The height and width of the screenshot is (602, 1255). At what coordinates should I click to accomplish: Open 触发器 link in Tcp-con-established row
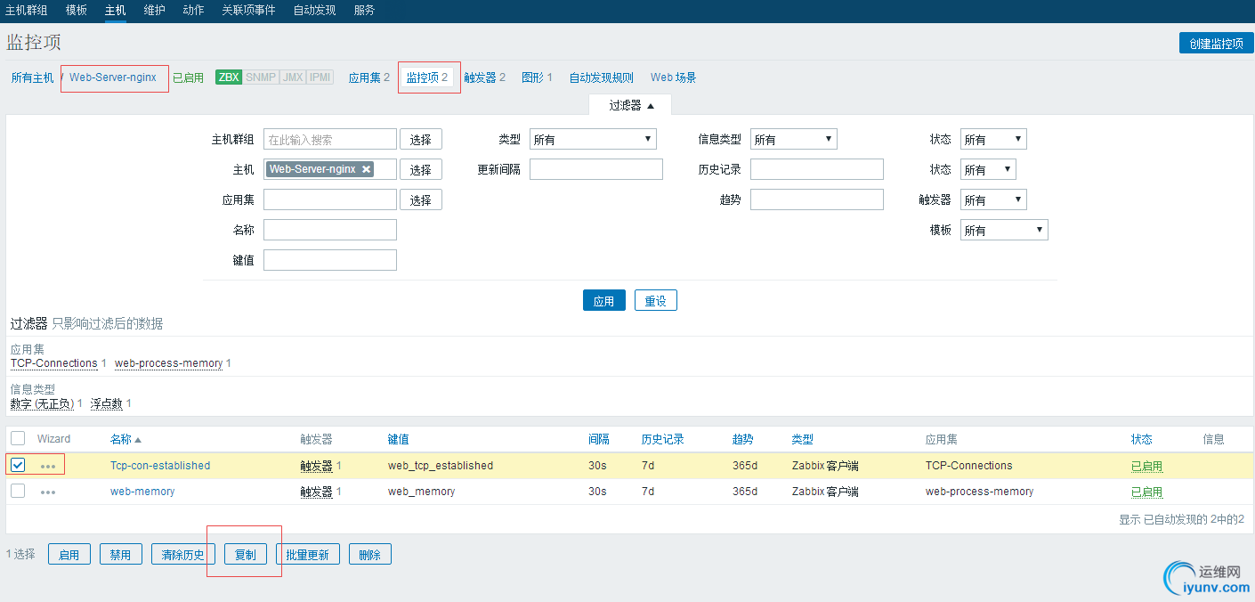tap(316, 465)
